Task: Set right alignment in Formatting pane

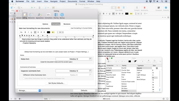Action: pos(41,32)
